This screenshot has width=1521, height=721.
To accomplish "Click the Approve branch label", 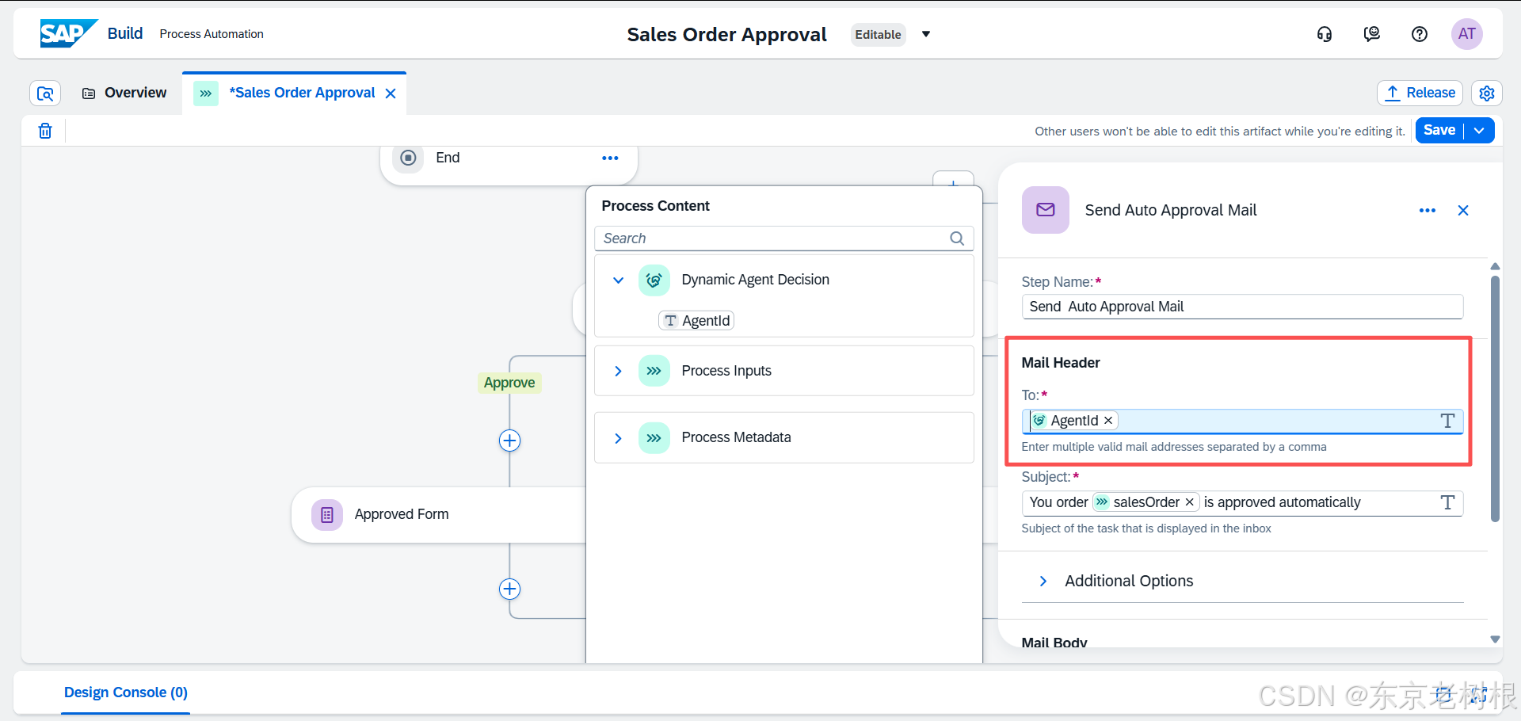I will click(x=509, y=383).
